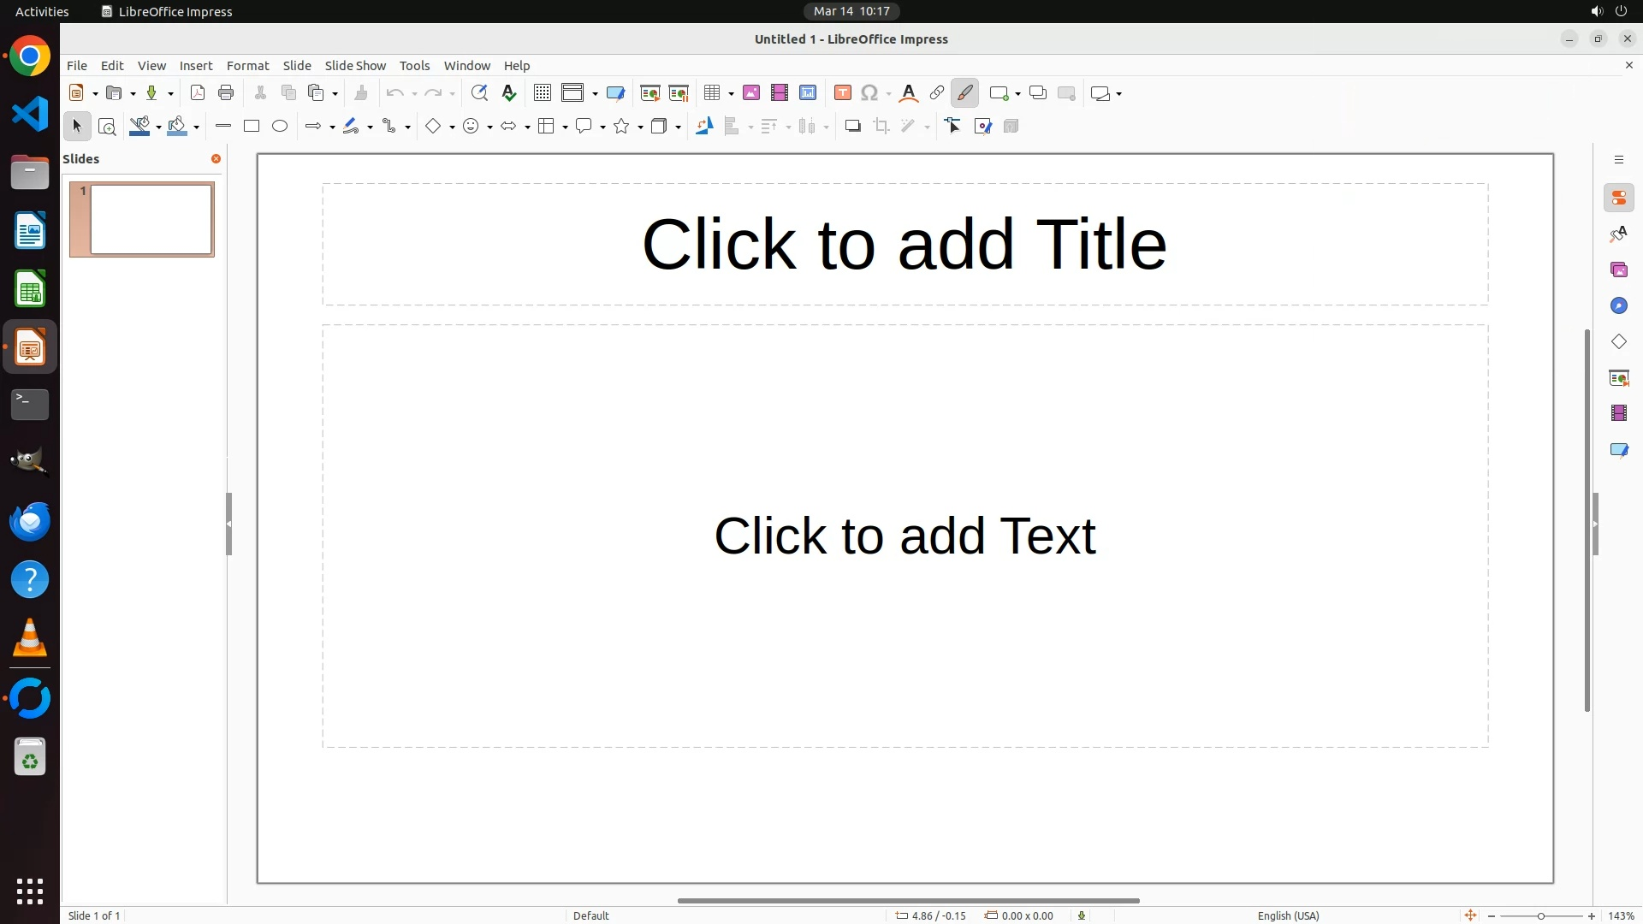
Task: Toggle Display Grid button
Action: coord(543,93)
